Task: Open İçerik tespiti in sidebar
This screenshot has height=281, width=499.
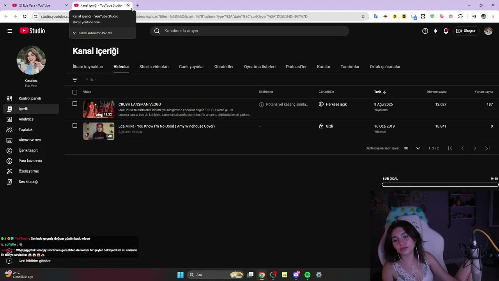Action: click(x=31, y=151)
